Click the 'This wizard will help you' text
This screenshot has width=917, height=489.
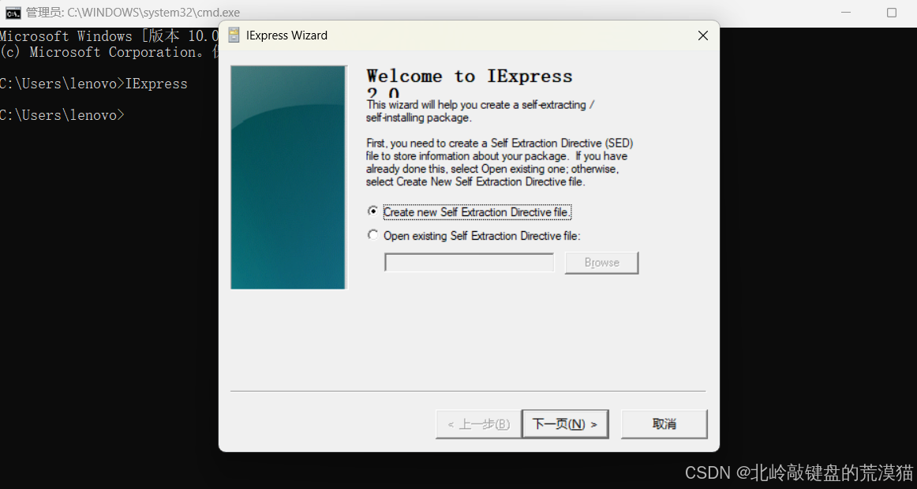tap(480, 111)
